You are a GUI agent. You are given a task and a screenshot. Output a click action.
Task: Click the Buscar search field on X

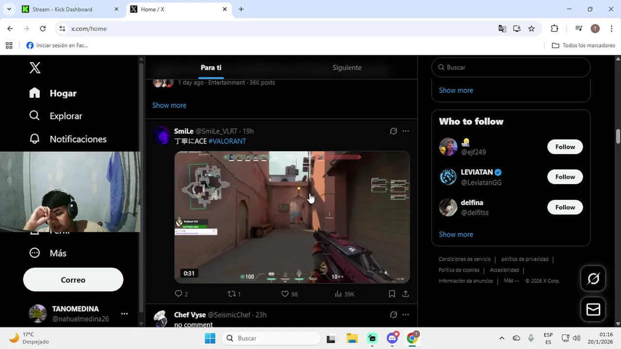pos(511,67)
